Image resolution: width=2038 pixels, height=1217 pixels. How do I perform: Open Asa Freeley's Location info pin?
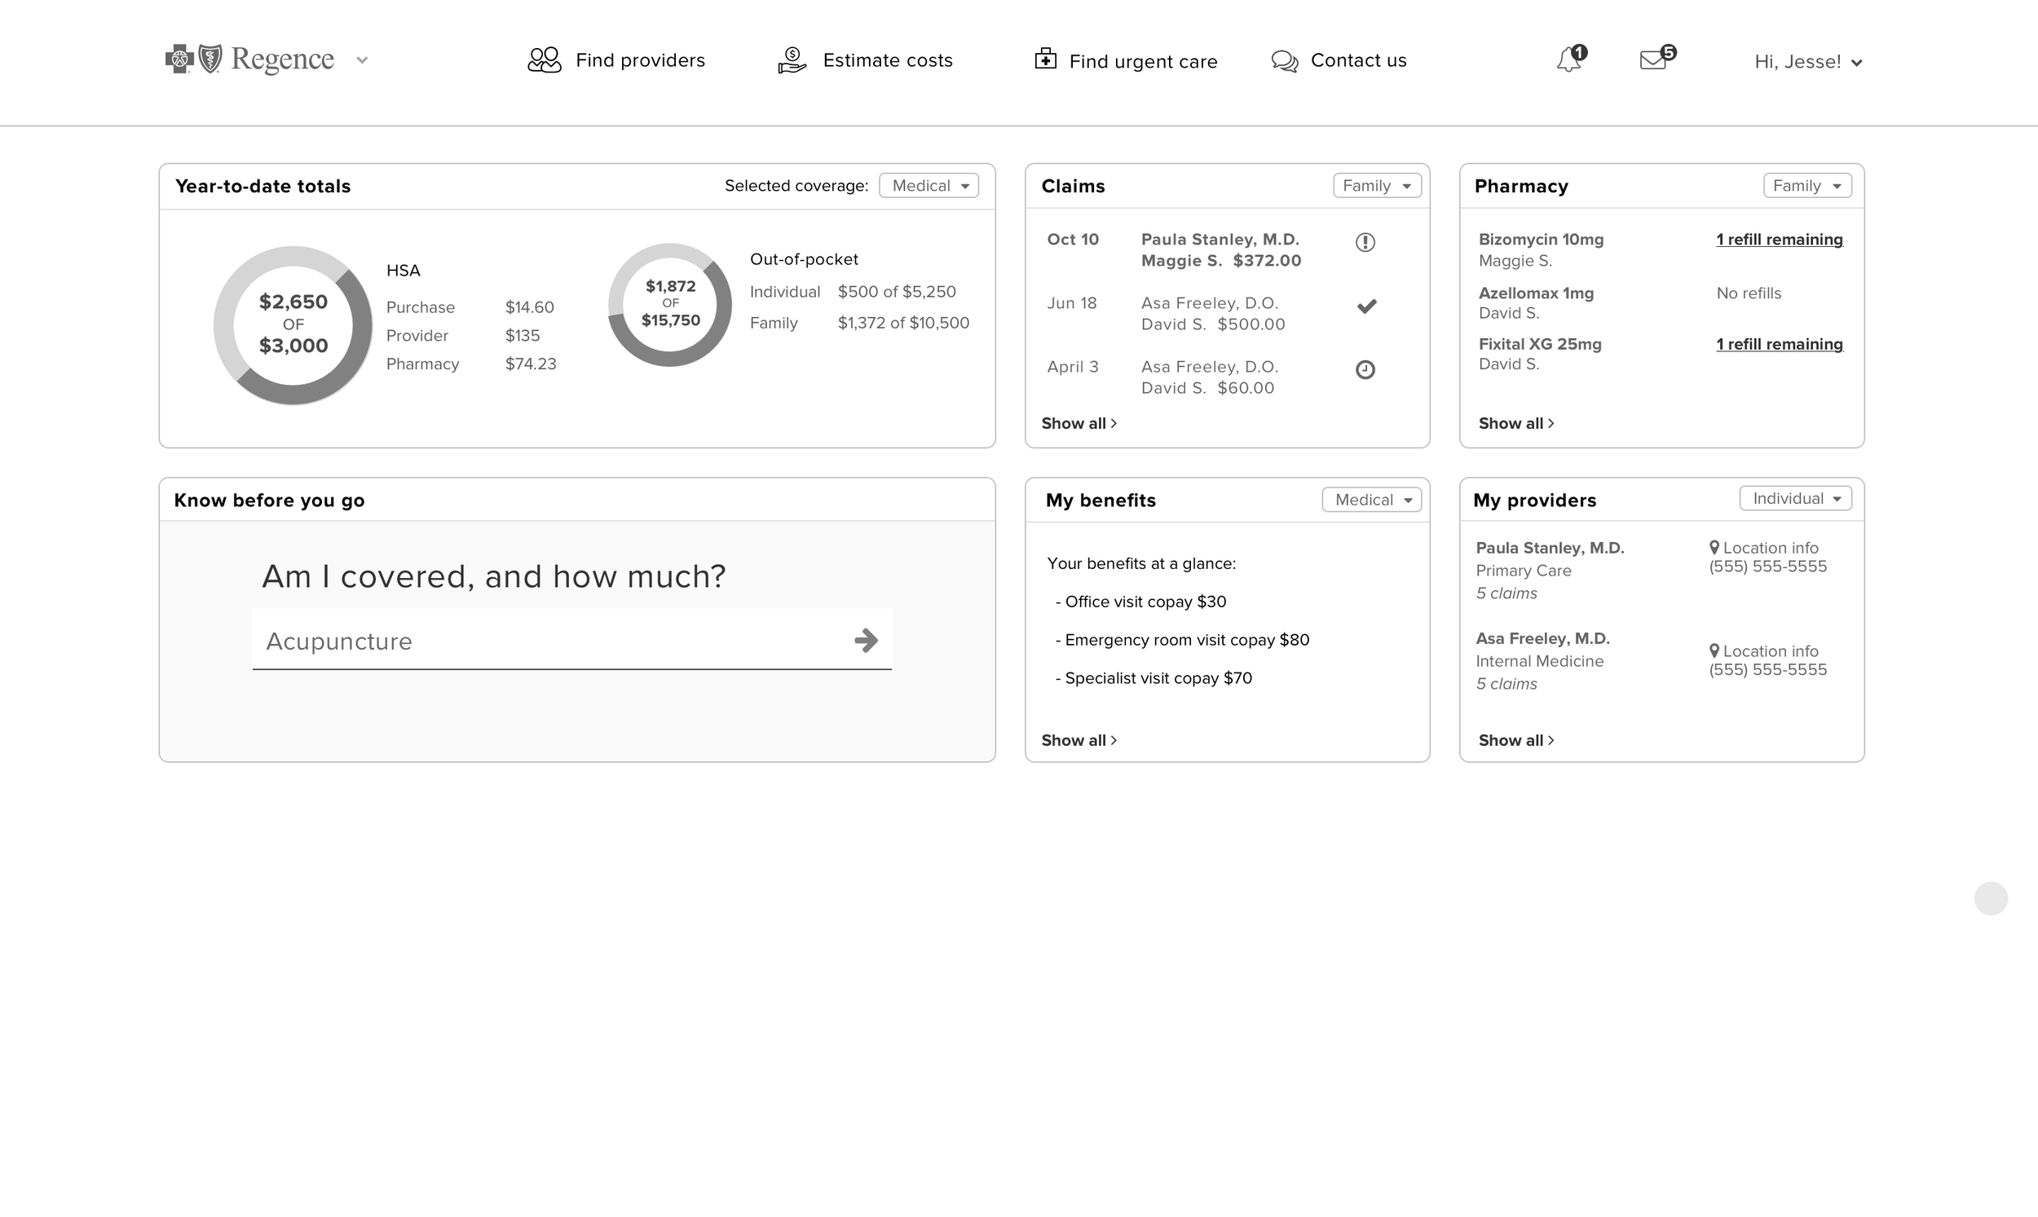point(1714,651)
